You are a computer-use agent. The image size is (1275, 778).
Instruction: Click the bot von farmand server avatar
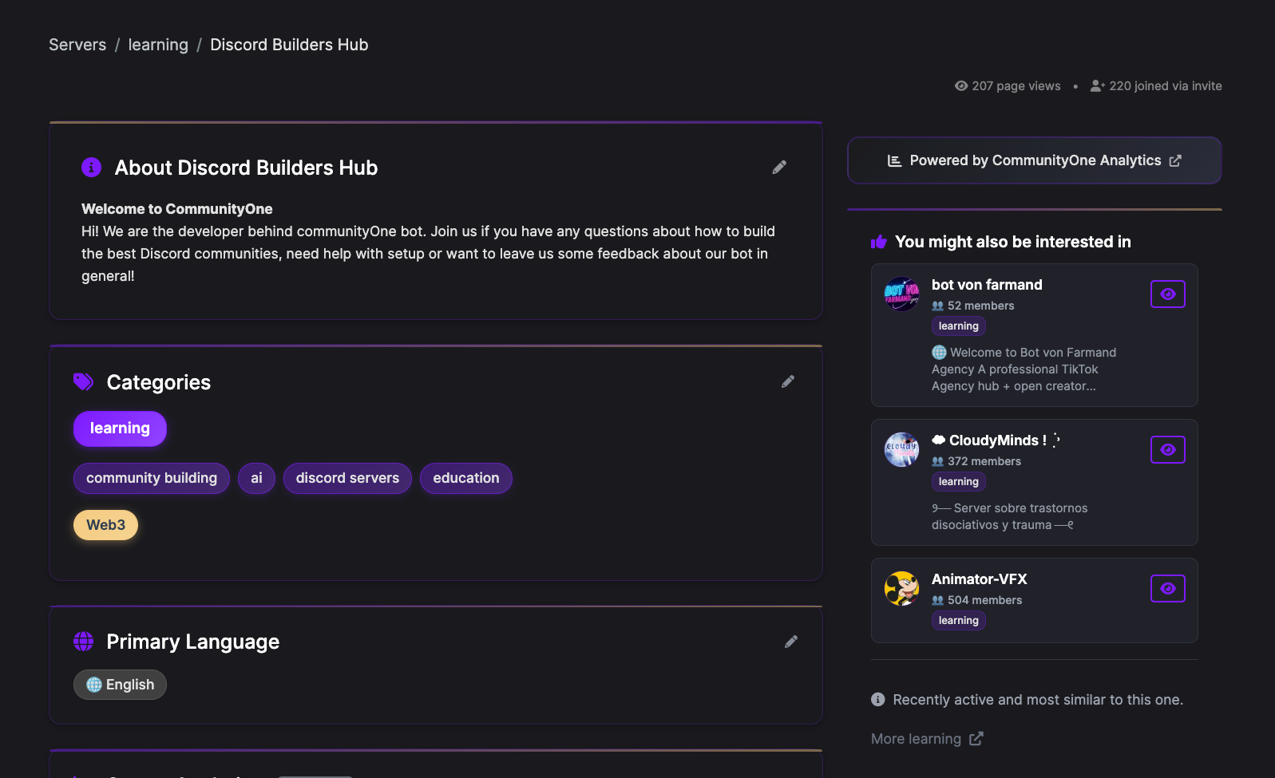(901, 294)
